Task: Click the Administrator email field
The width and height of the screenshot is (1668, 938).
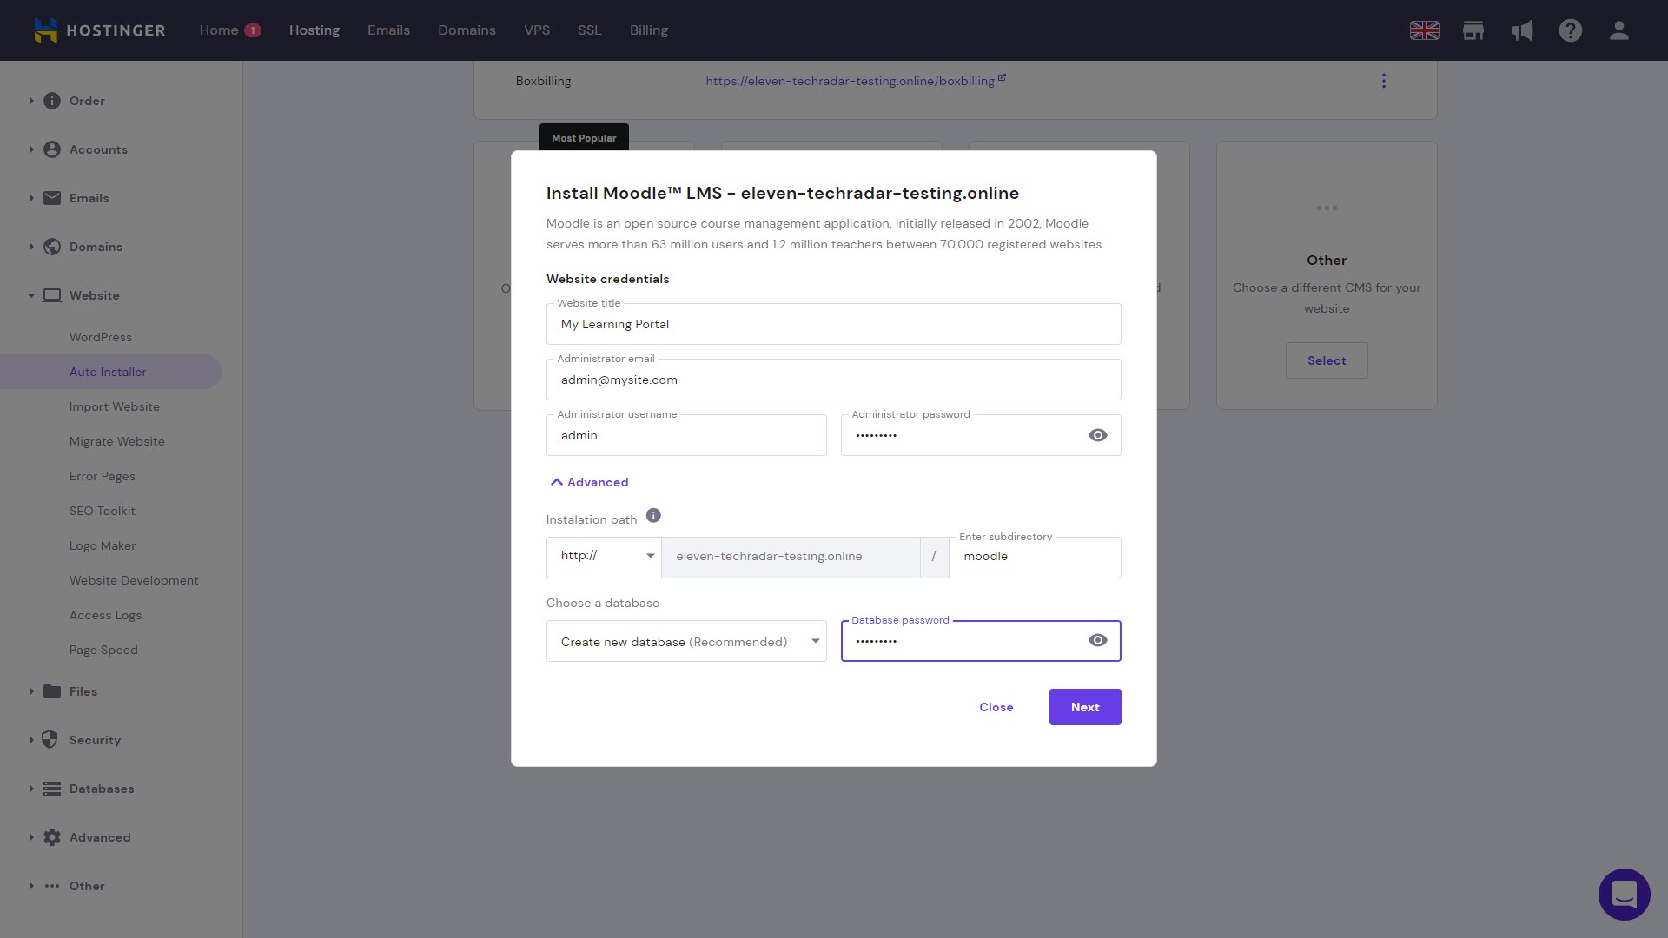Action: pos(834,380)
